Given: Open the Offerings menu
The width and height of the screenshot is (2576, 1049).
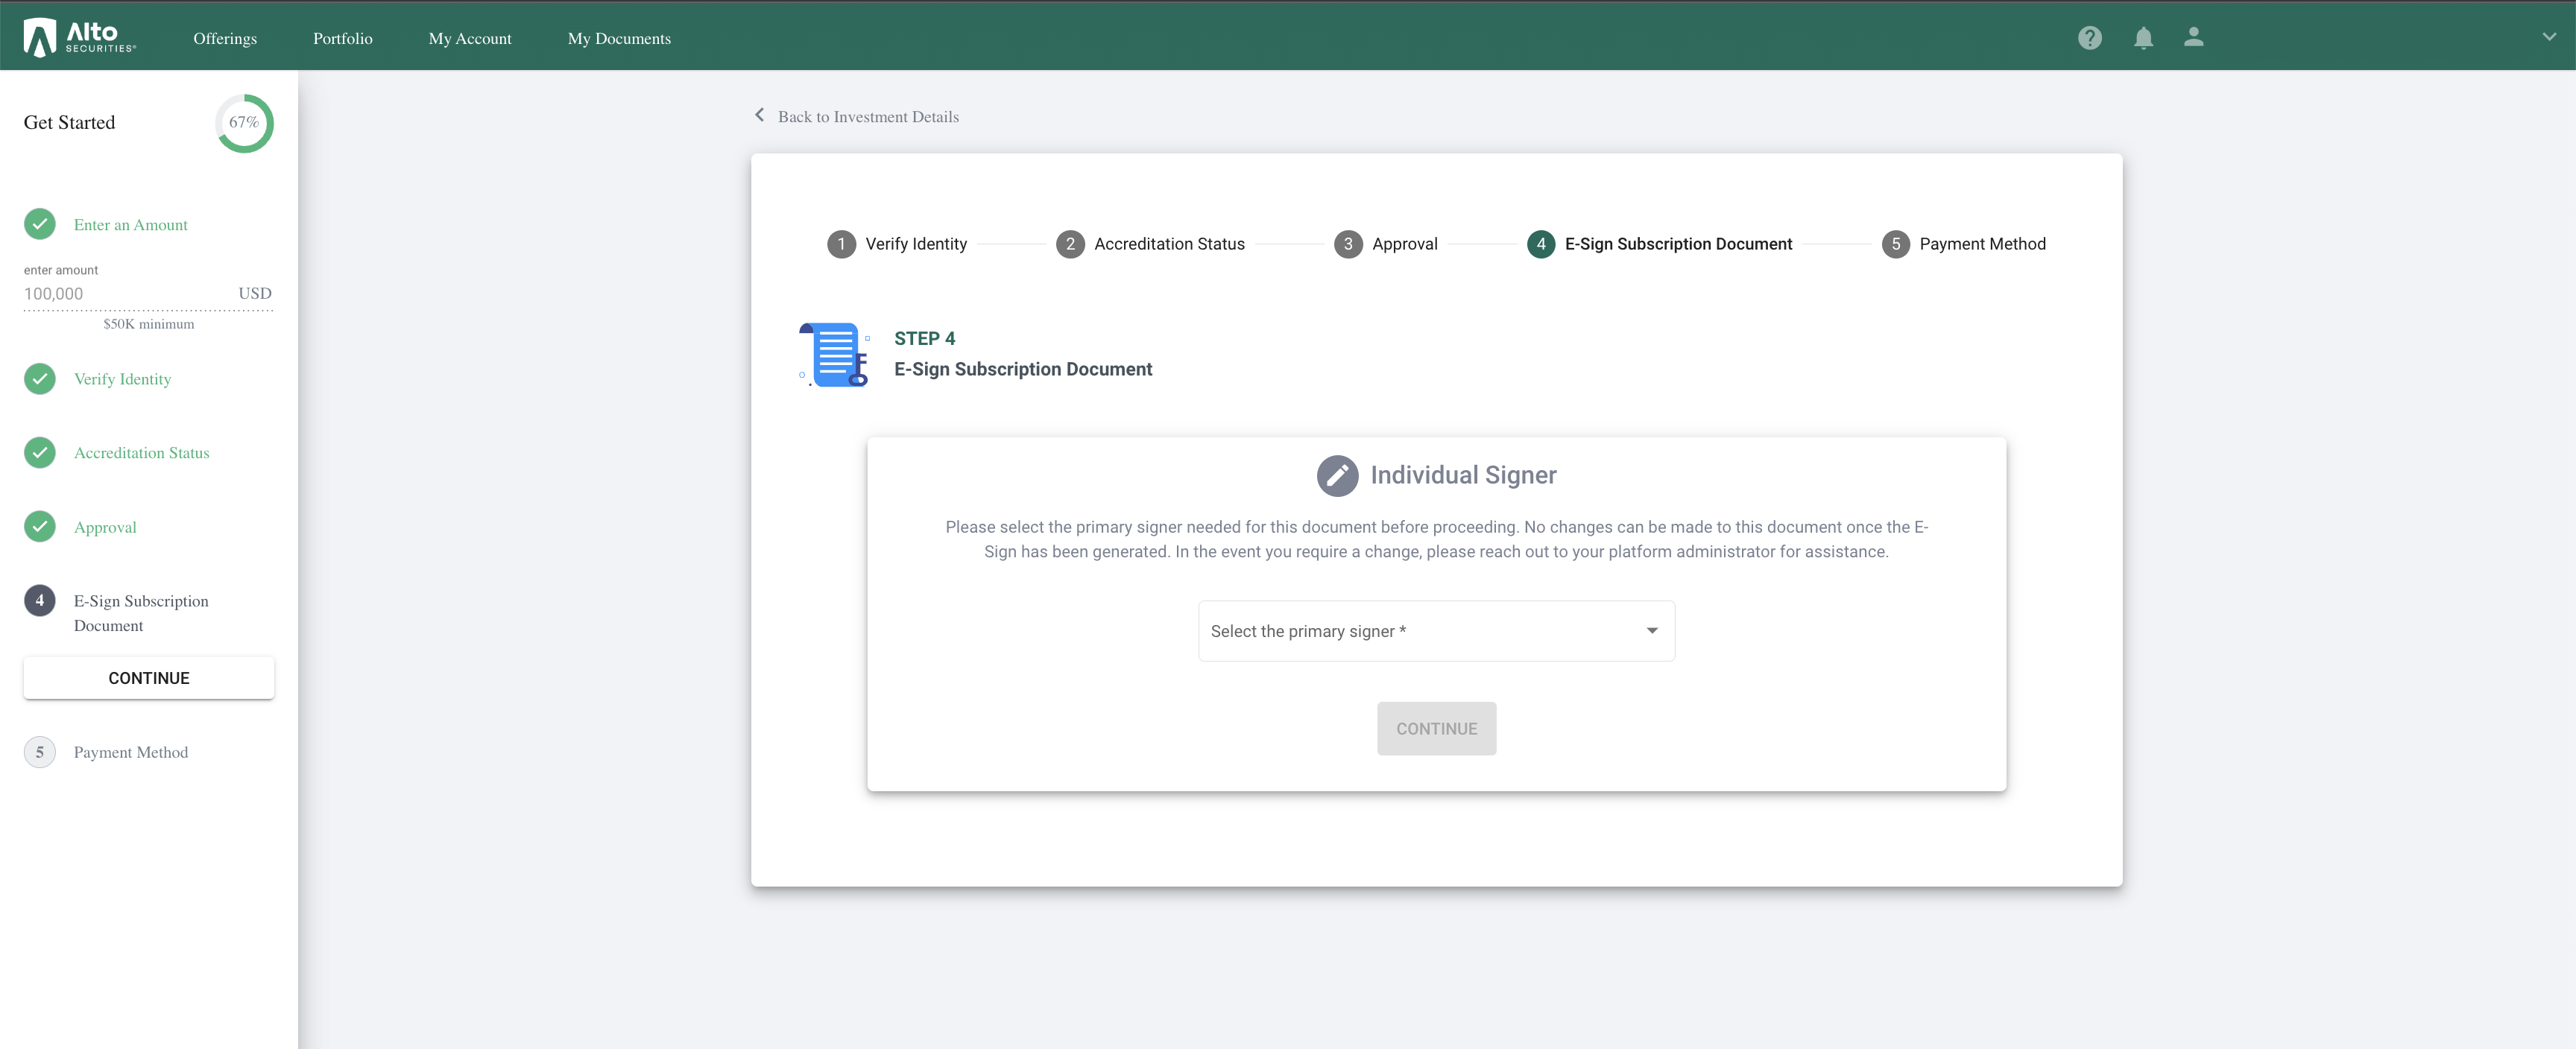Looking at the screenshot, I should (x=225, y=38).
